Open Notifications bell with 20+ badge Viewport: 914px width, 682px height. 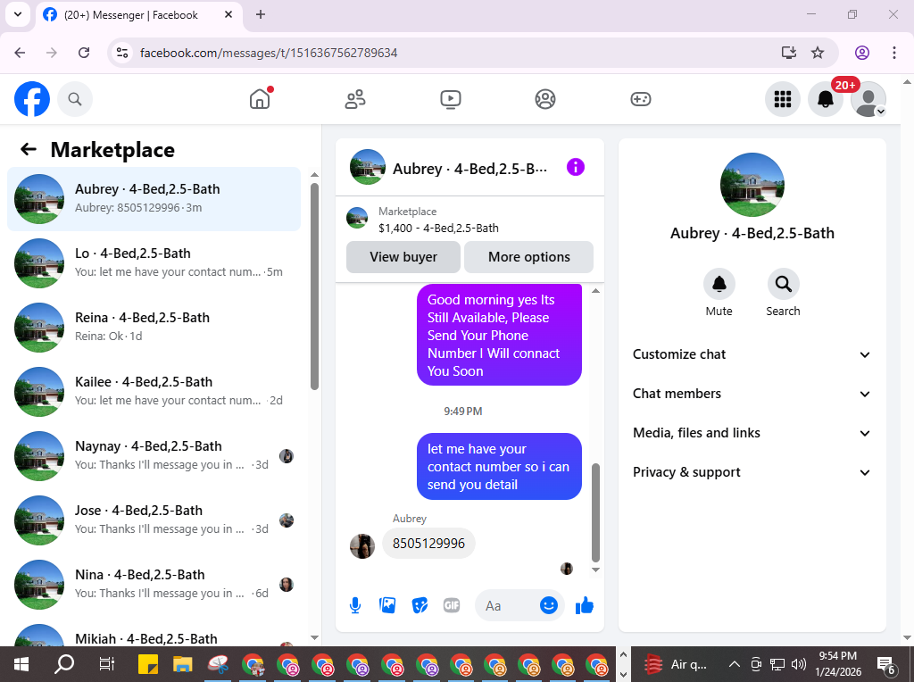826,99
